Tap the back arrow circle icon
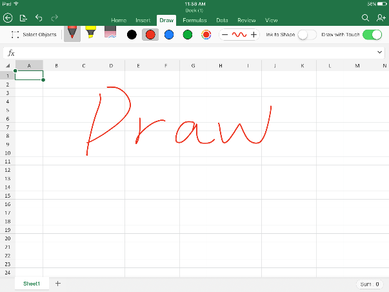This screenshot has width=389, height=292. tap(8, 18)
